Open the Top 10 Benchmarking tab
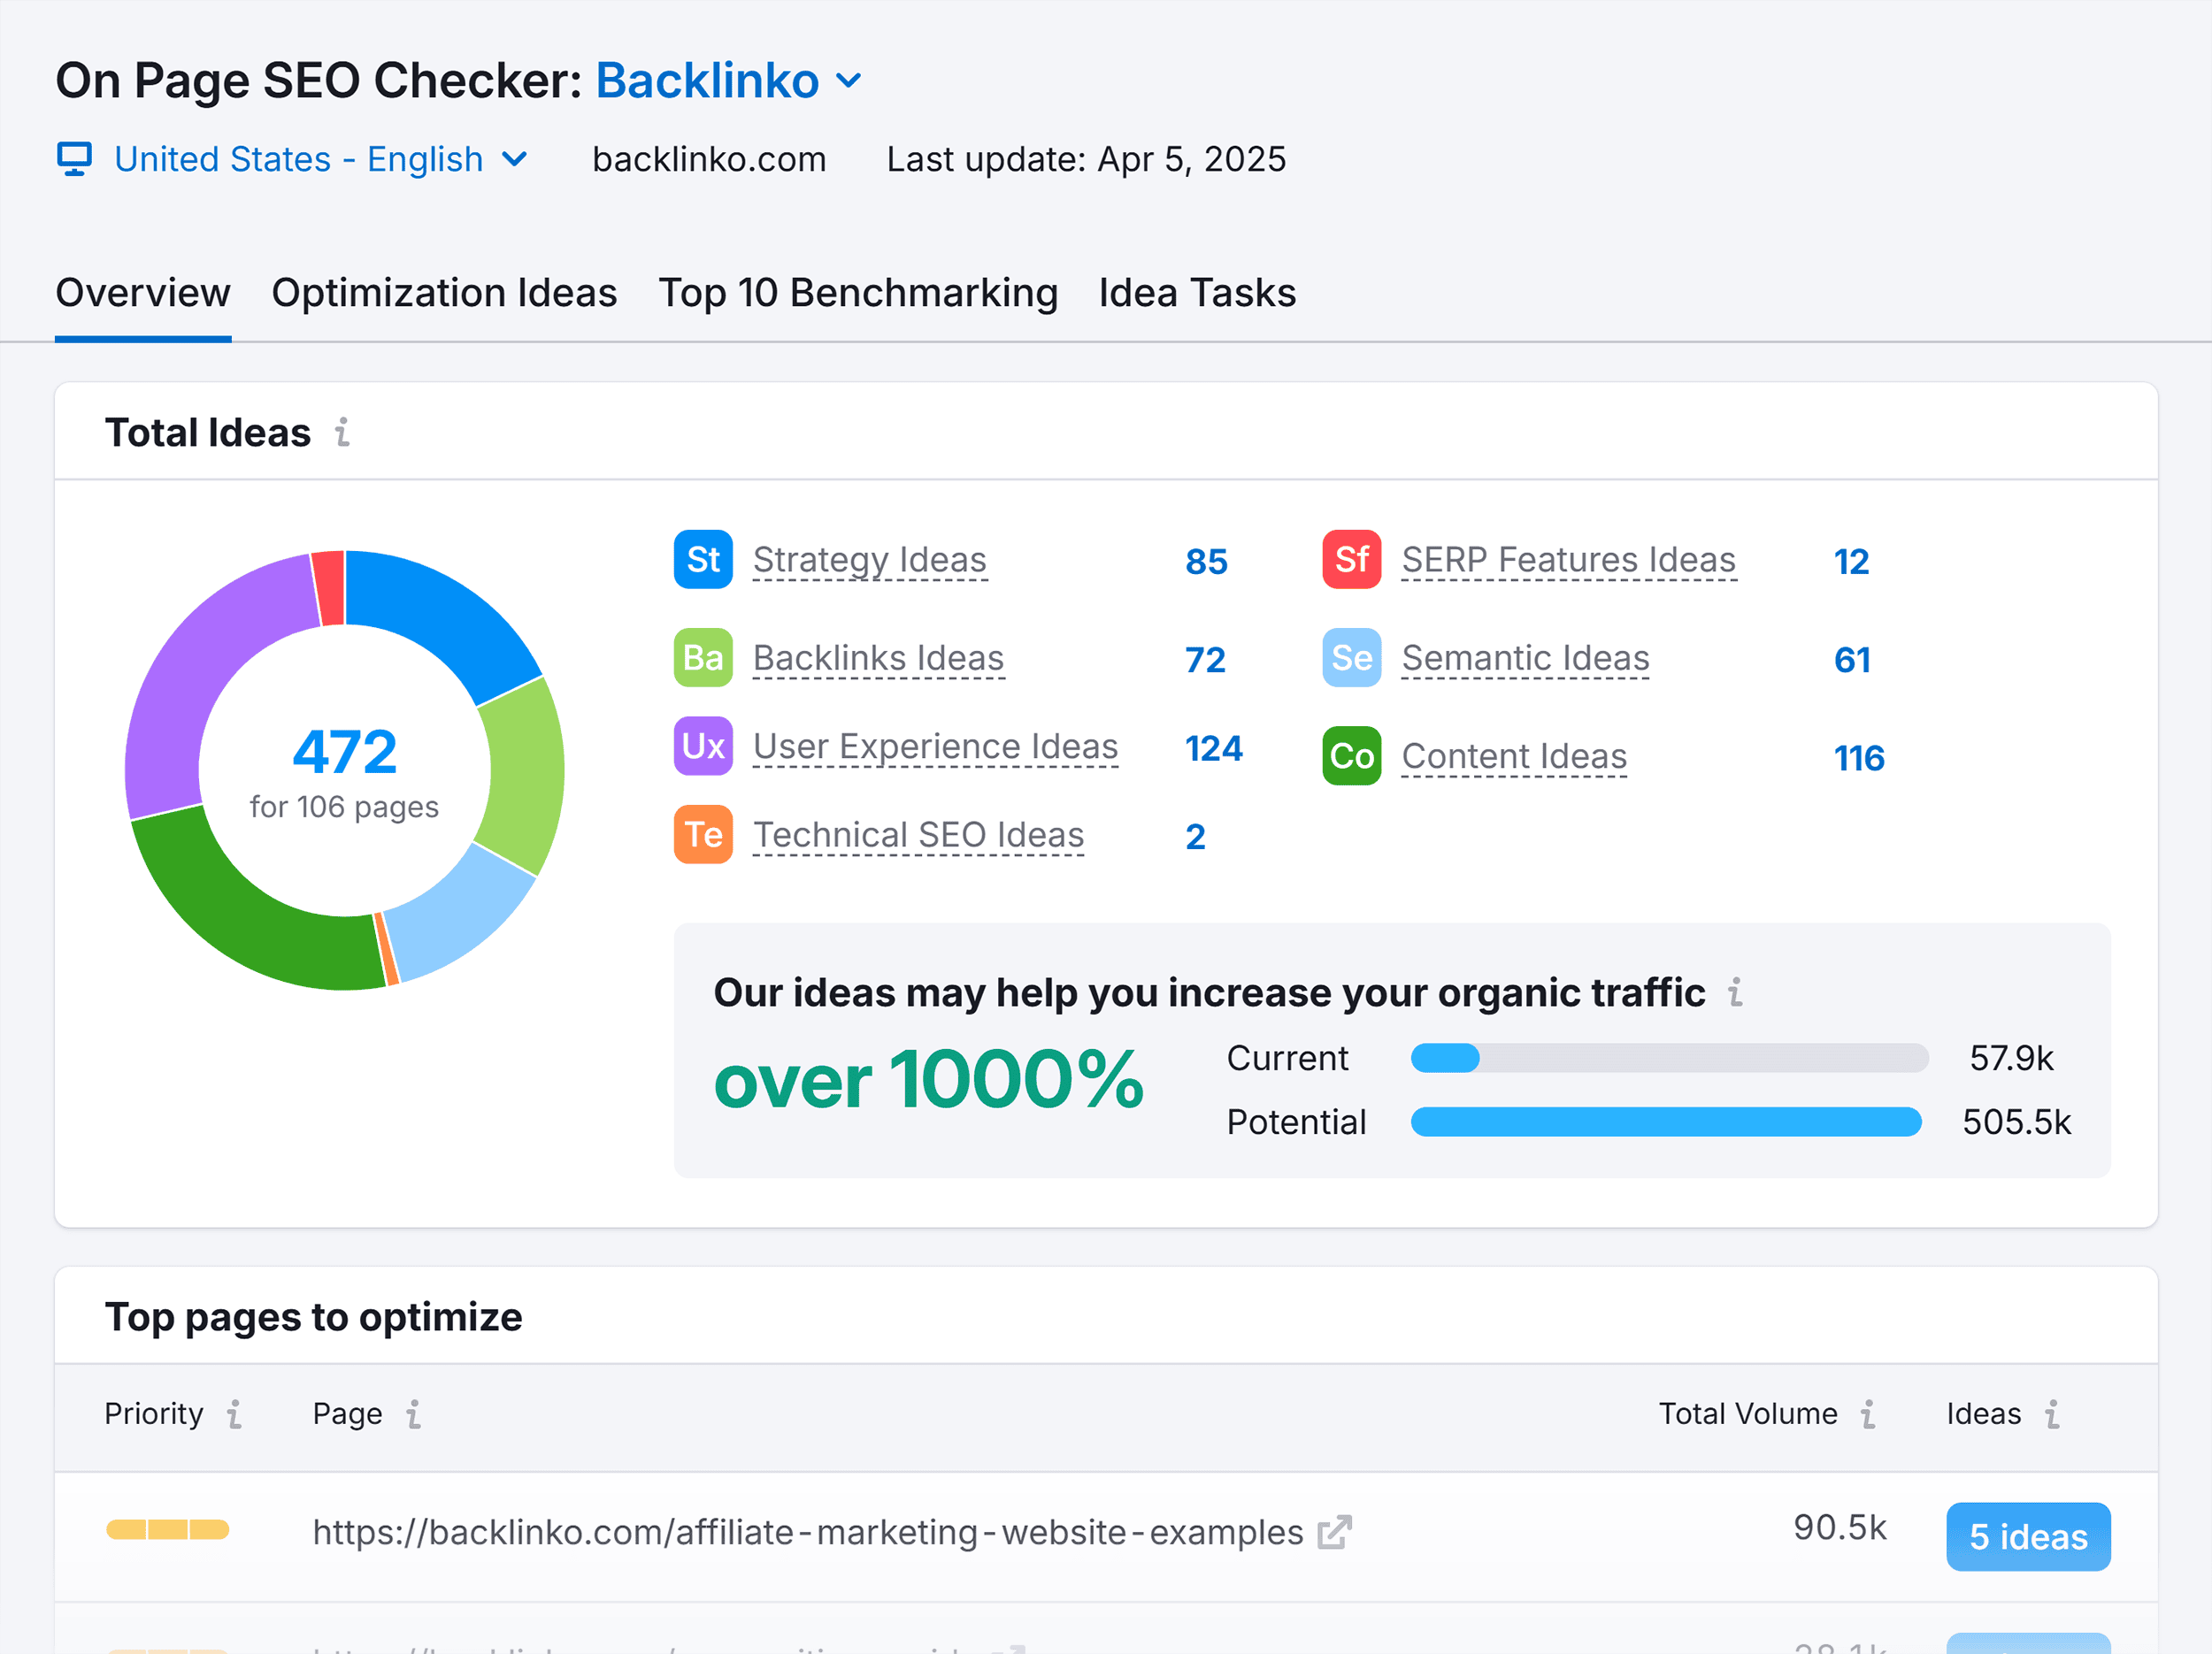 tap(858, 293)
